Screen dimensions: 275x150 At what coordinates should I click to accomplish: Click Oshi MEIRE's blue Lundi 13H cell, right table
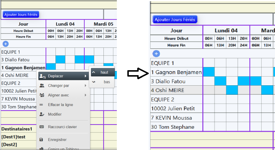pos(232,90)
